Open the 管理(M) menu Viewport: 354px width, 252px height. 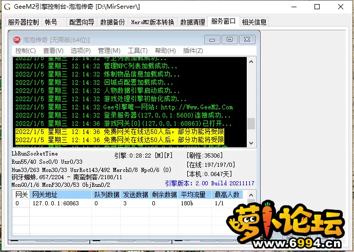pos(109,51)
